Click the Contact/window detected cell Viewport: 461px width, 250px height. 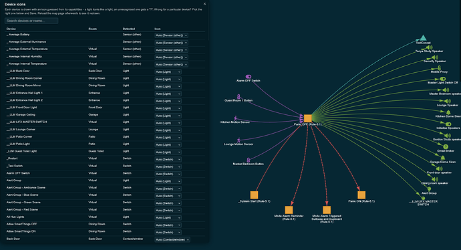[x=133, y=239]
